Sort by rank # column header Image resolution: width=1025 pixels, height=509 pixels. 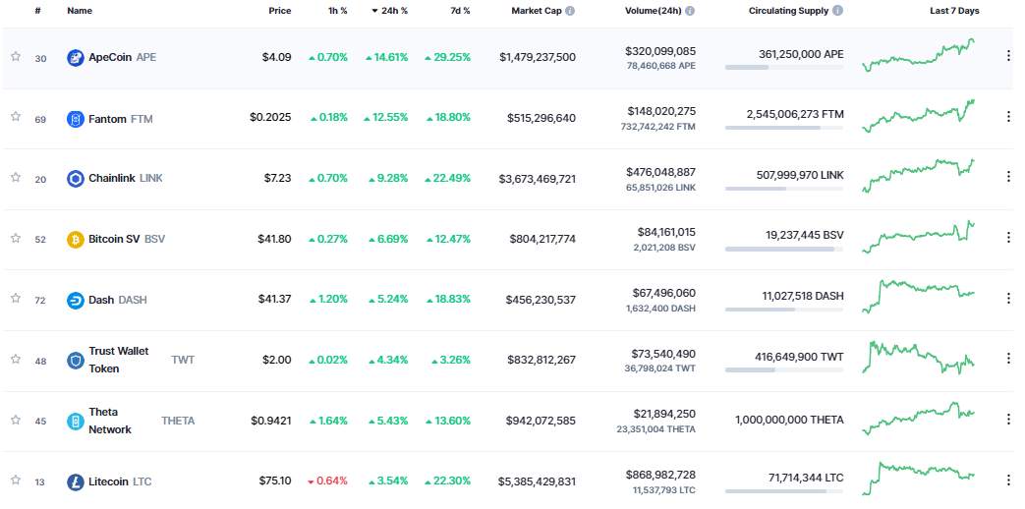38,11
